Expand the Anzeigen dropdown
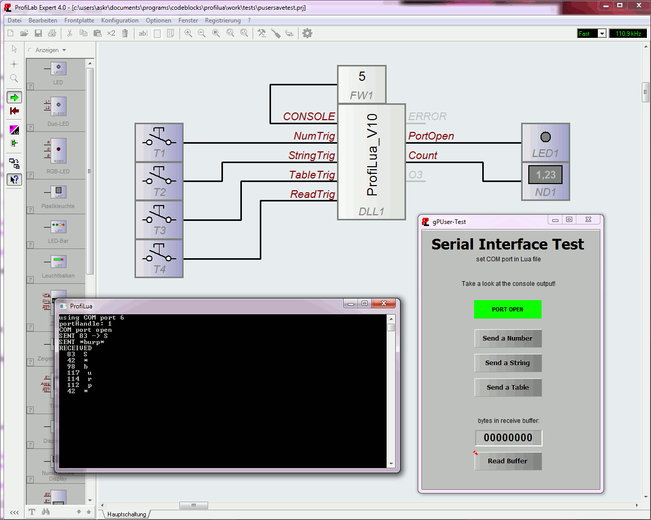Image resolution: width=651 pixels, height=520 pixels. pyautogui.click(x=51, y=50)
